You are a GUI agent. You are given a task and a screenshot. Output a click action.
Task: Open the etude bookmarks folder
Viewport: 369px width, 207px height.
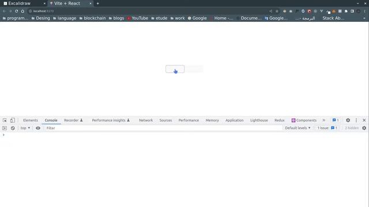159,18
